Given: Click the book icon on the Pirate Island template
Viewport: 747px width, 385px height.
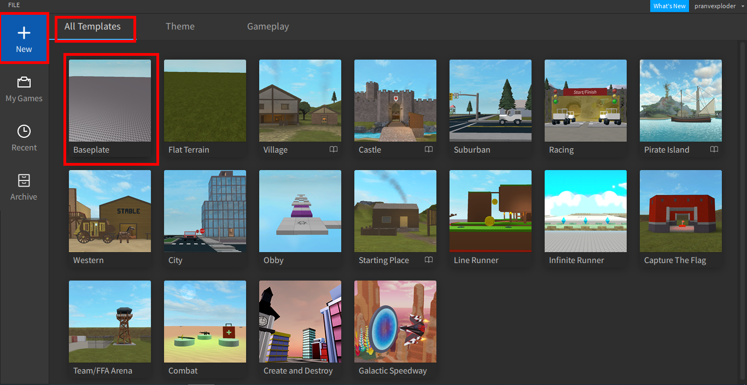Looking at the screenshot, I should (x=714, y=149).
